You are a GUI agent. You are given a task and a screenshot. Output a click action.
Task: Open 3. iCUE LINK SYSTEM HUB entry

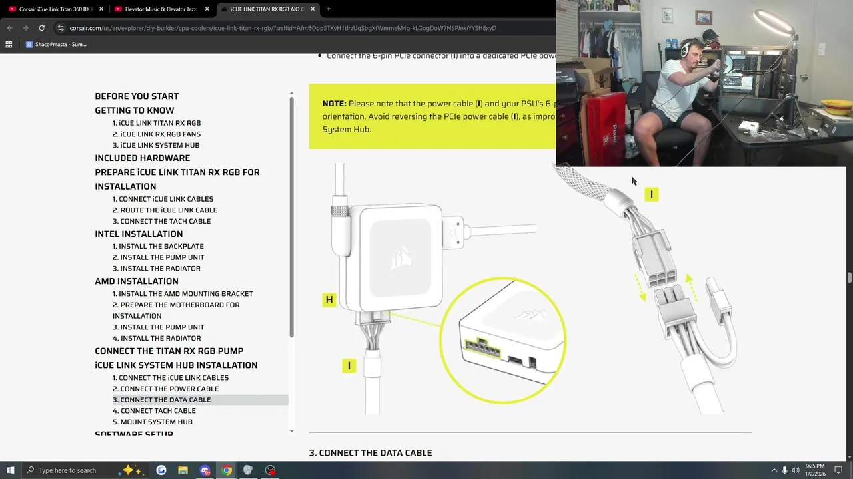(156, 145)
